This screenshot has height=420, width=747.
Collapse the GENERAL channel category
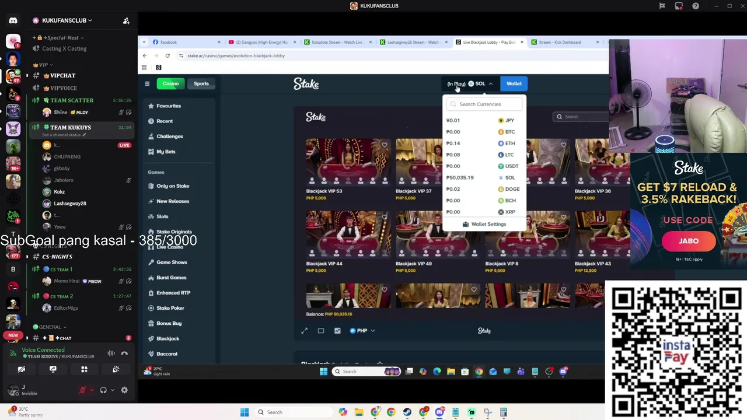[x=50, y=327]
